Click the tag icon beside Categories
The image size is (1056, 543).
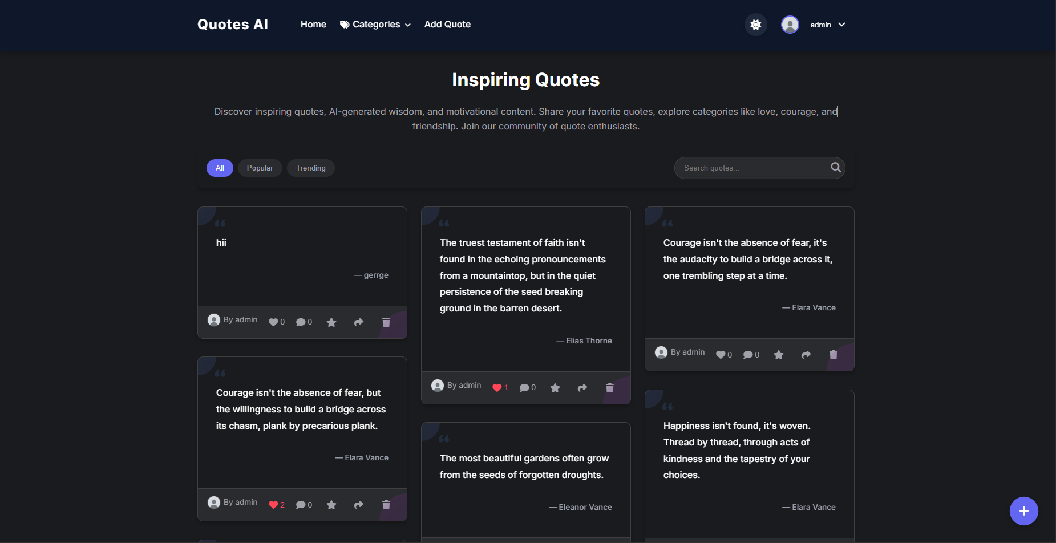click(345, 25)
